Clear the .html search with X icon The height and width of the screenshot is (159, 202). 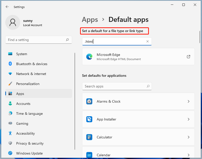click(147, 42)
